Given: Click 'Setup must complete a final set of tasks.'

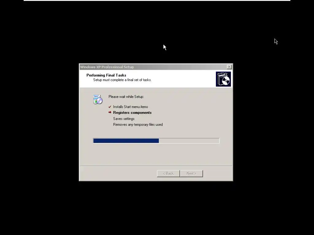Looking at the screenshot, I should 122,80.
